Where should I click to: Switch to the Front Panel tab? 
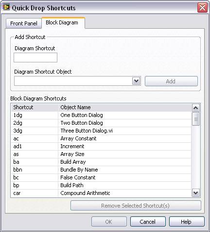click(x=24, y=23)
